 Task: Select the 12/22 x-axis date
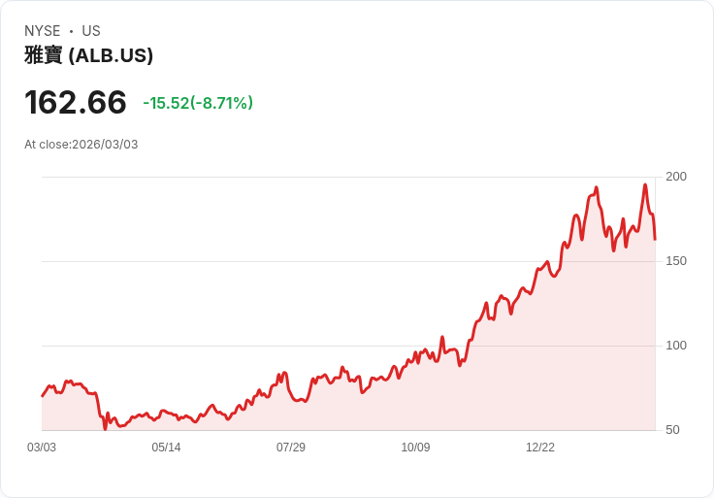pyautogui.click(x=540, y=448)
